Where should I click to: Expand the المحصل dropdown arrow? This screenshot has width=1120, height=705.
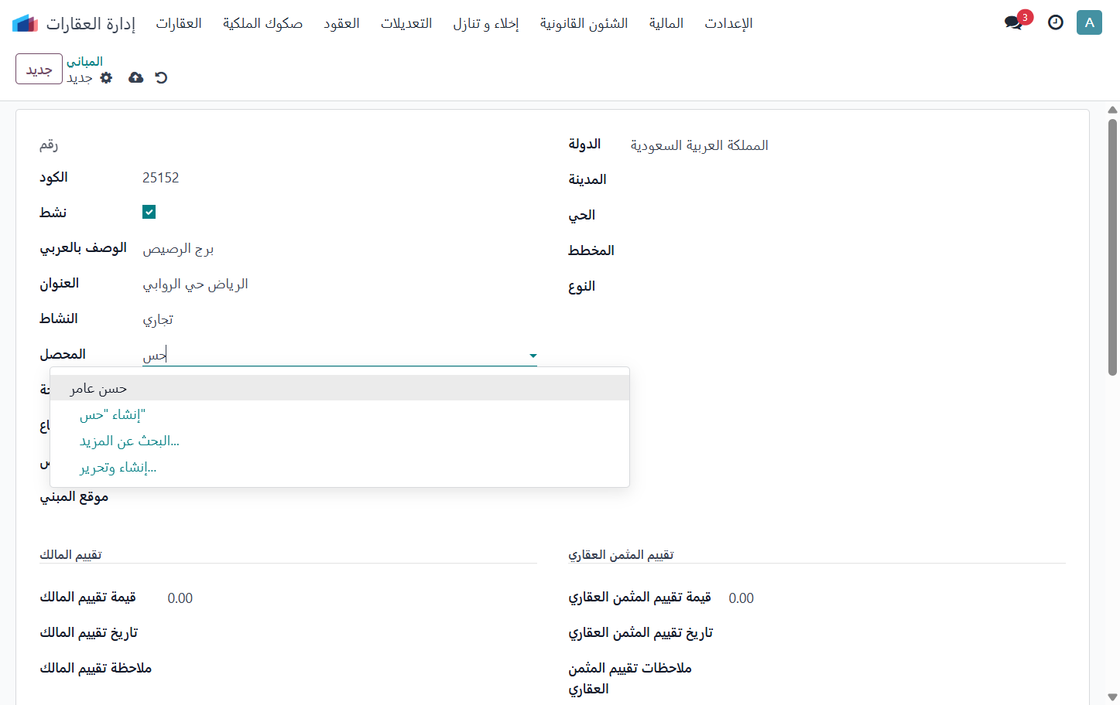(533, 356)
